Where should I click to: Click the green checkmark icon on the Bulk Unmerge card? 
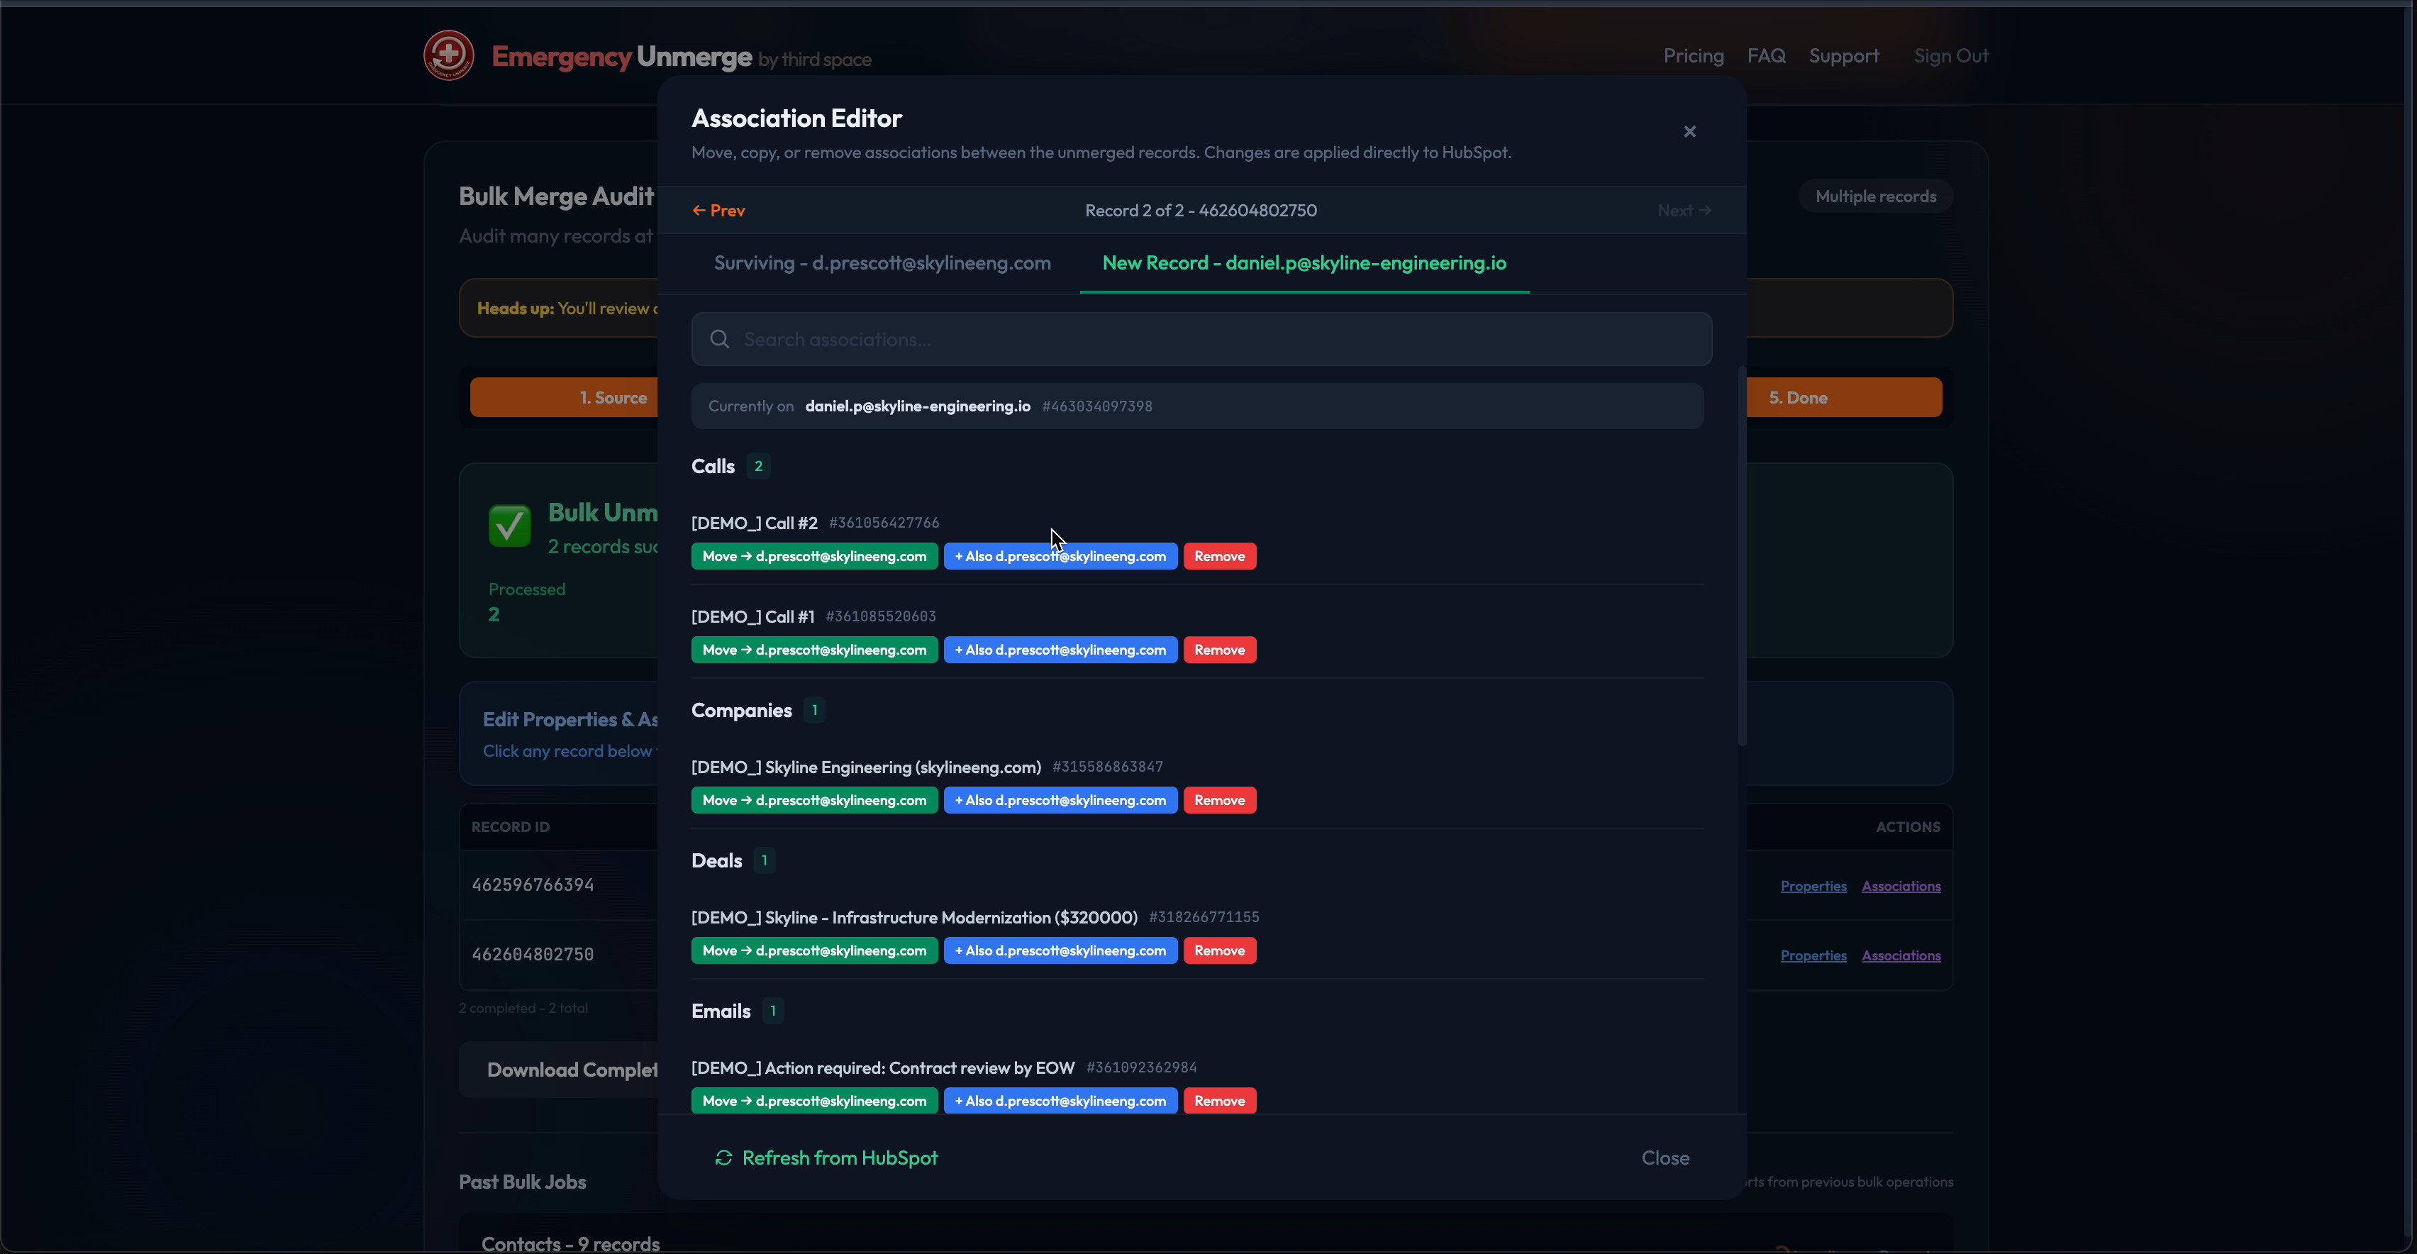[x=509, y=526]
